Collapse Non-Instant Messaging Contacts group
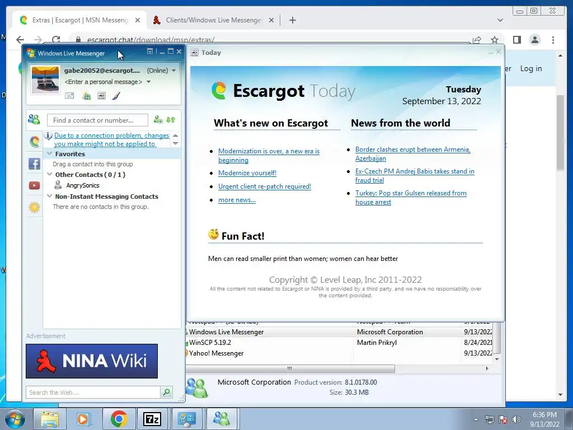This screenshot has width=573, height=430. tap(50, 197)
